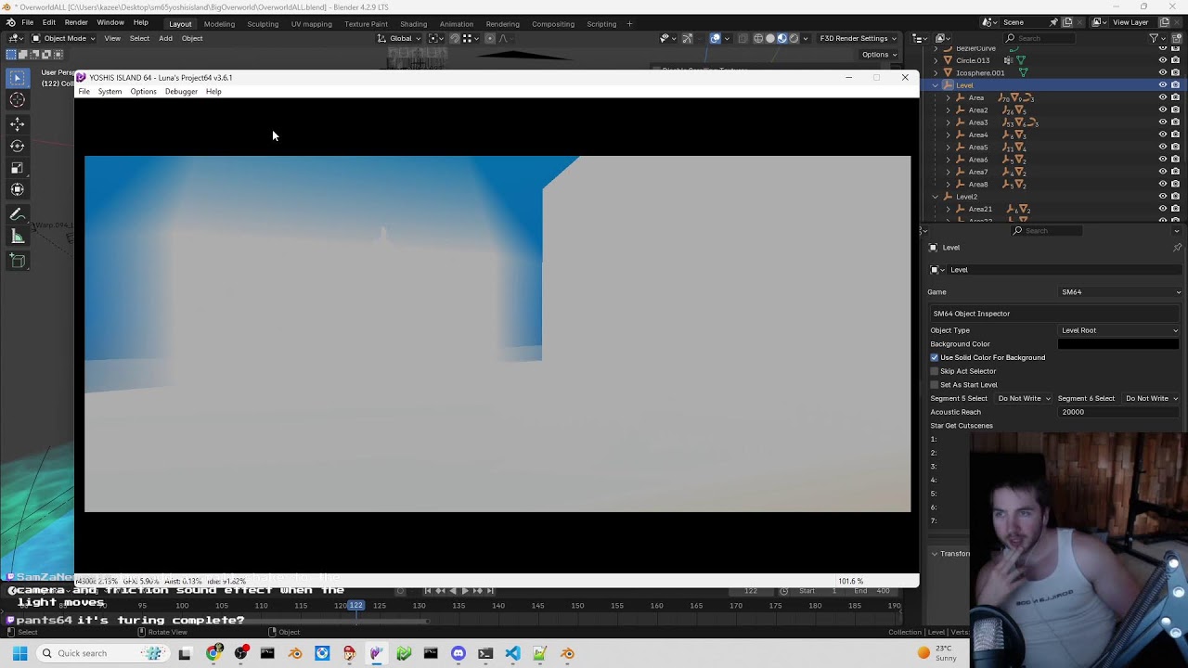1188x668 pixels.
Task: Hide Area5 using its eye icon
Action: [x=1162, y=147]
